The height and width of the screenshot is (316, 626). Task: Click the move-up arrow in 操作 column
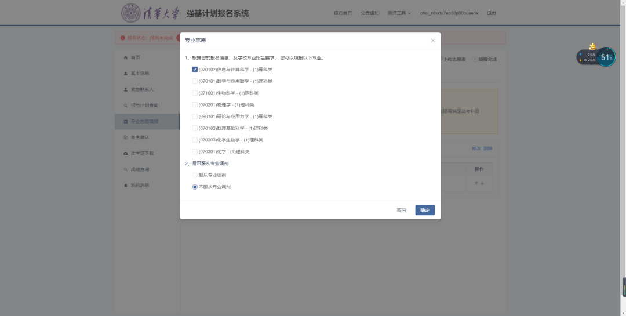click(x=476, y=183)
